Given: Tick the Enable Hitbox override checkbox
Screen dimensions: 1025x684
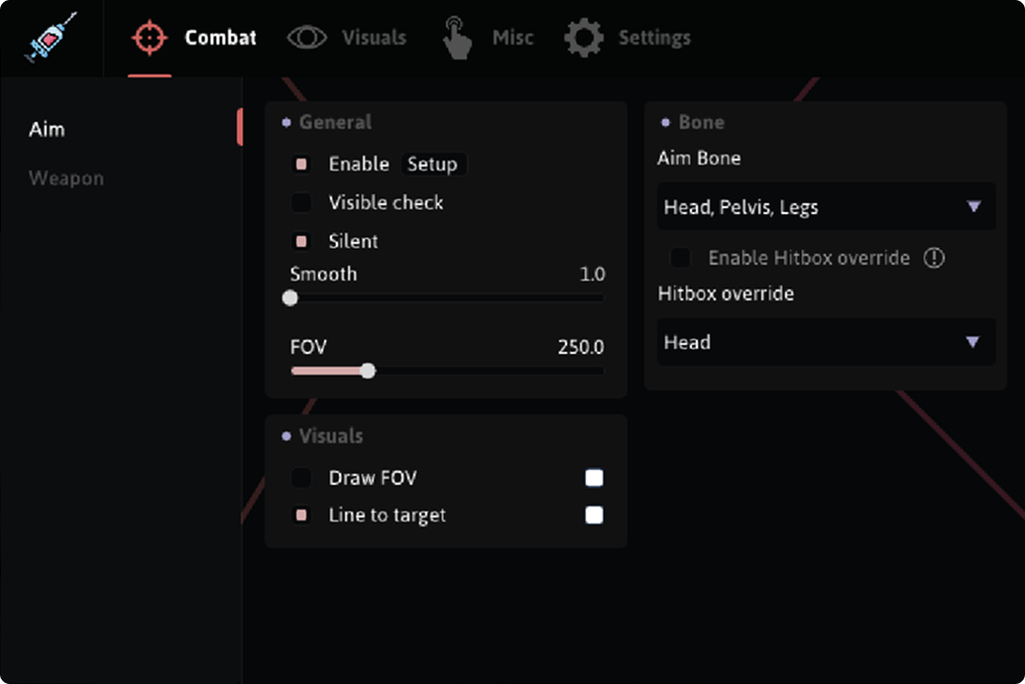Looking at the screenshot, I should 680,258.
